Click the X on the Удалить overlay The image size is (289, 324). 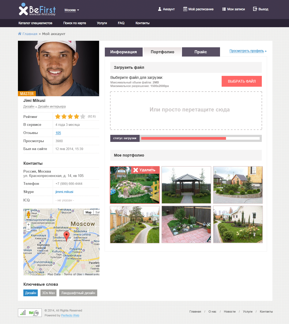136,170
